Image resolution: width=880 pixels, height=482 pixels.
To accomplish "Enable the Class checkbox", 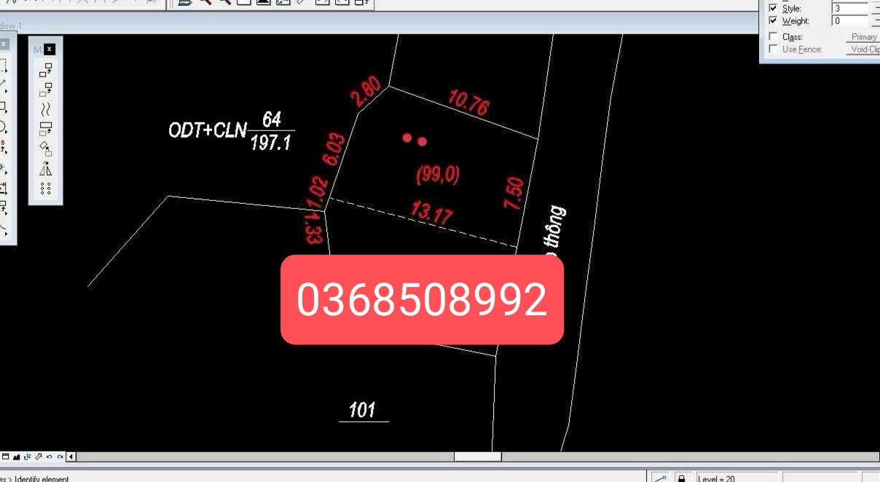I will pos(773,36).
